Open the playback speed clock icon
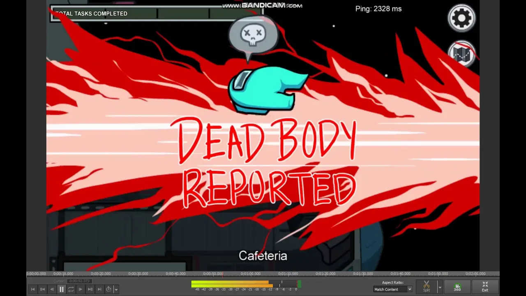Image resolution: width=526 pixels, height=296 pixels. coord(109,289)
